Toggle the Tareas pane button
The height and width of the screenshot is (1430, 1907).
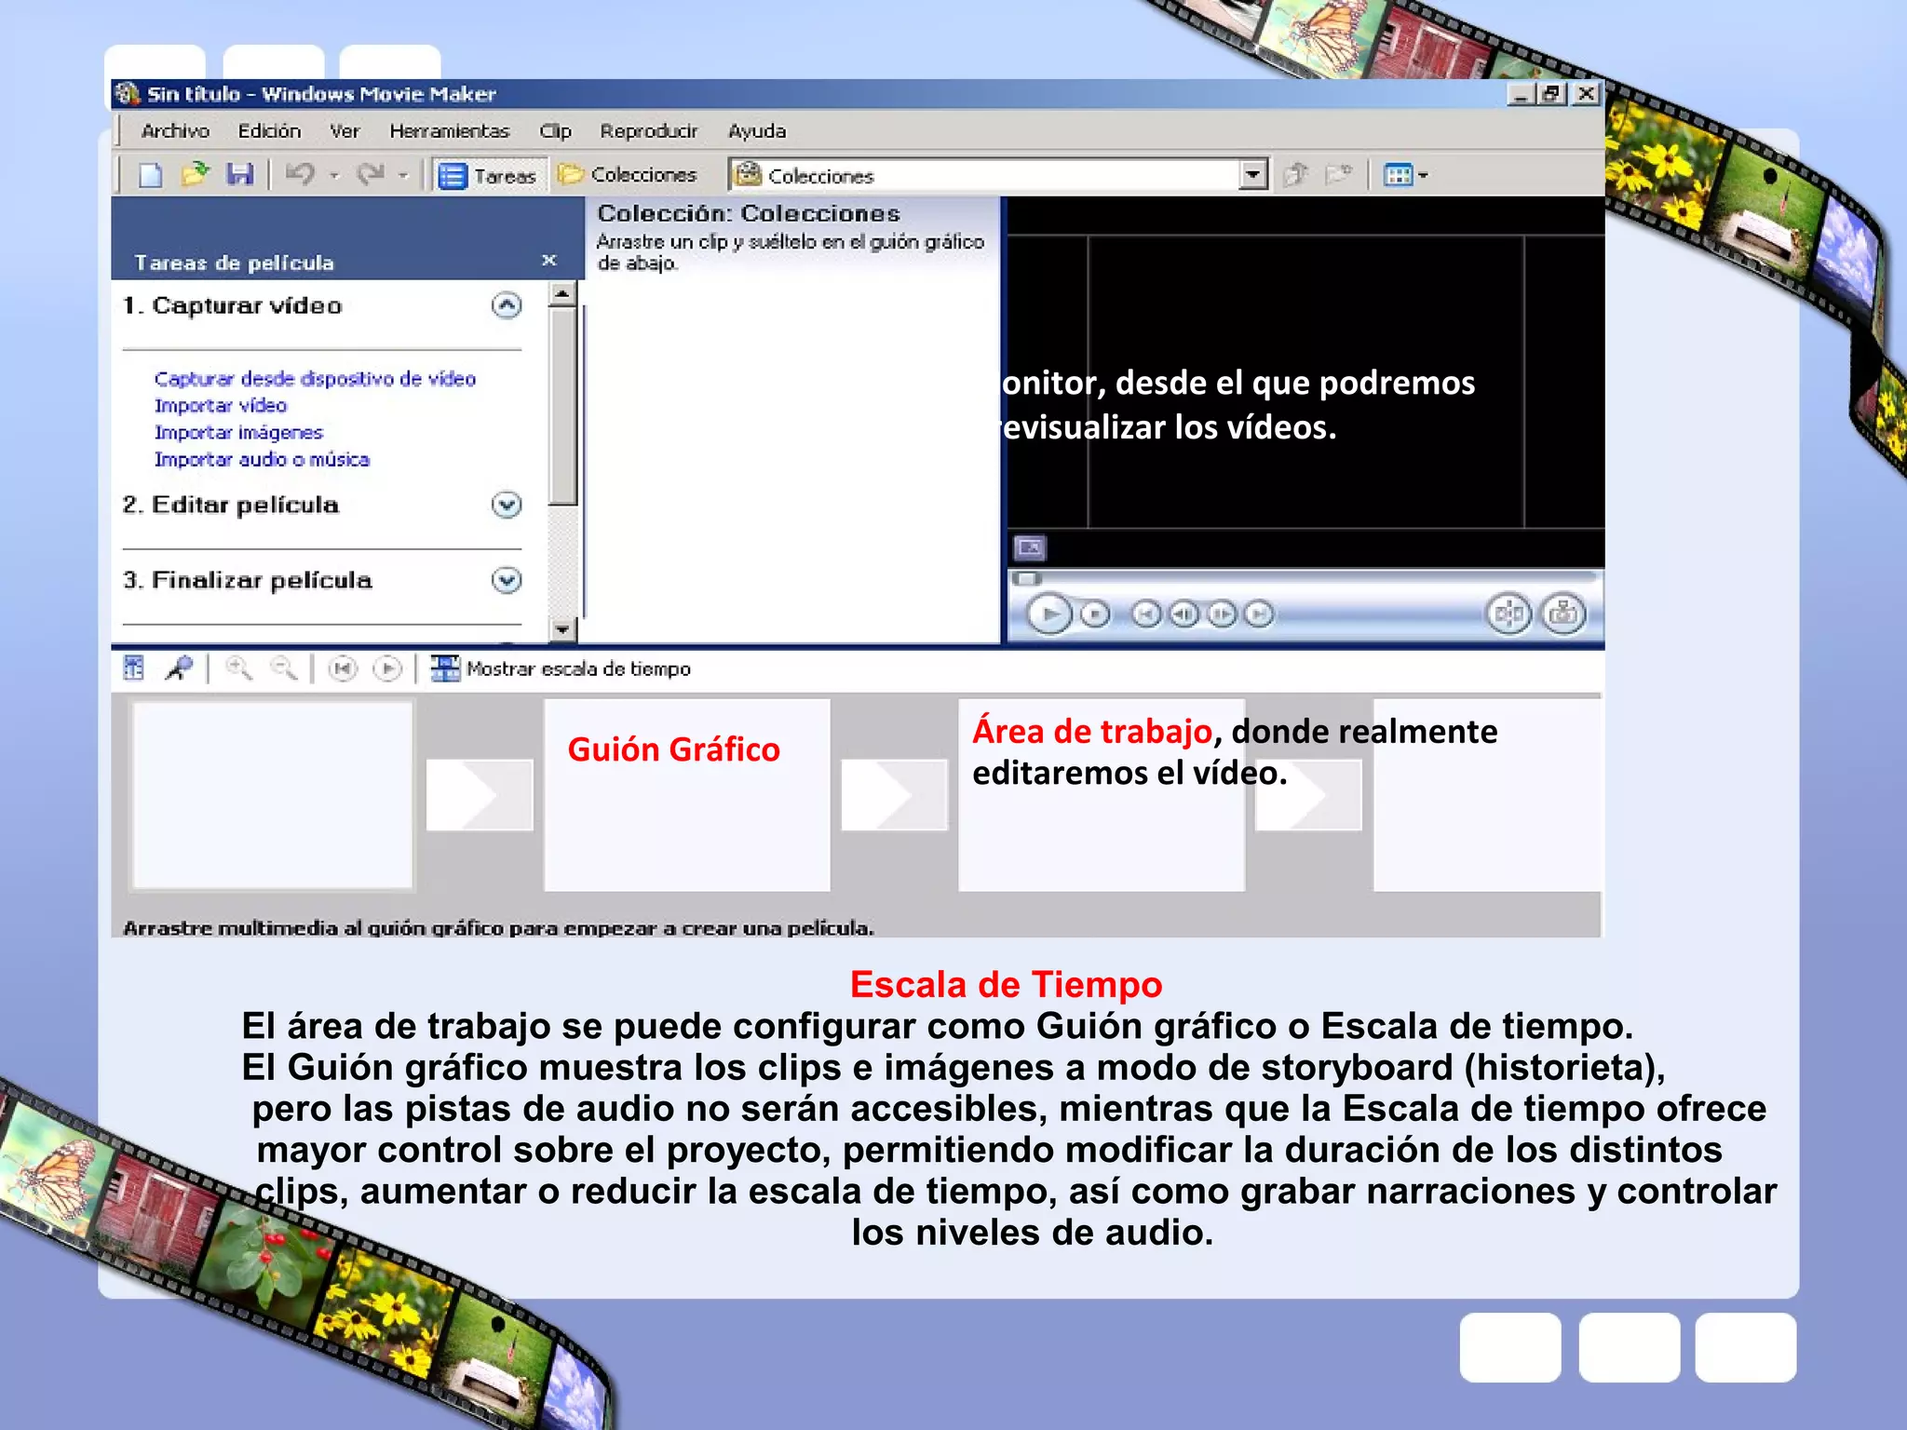click(487, 175)
